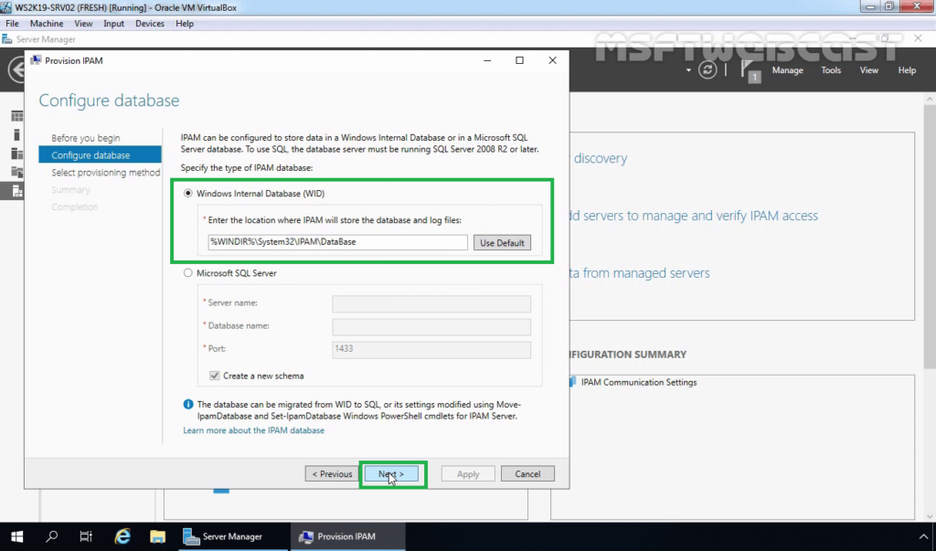Viewport: 936px width, 551px height.
Task: Open Task View on taskbar
Action: [x=86, y=536]
